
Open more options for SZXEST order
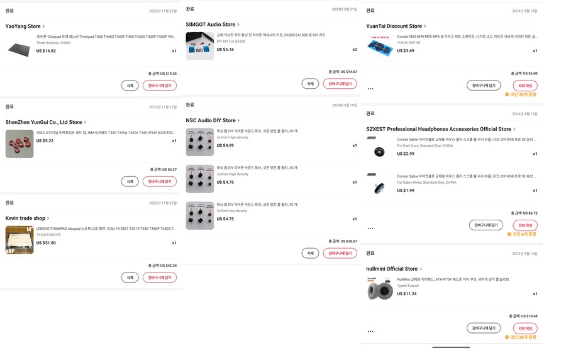click(370, 229)
